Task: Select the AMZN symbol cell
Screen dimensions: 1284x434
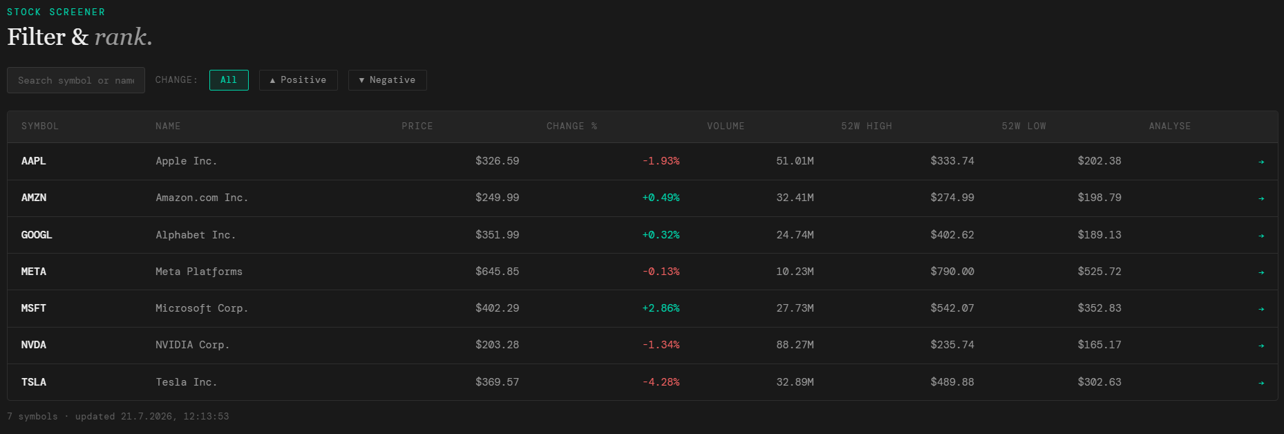Action: pos(34,198)
